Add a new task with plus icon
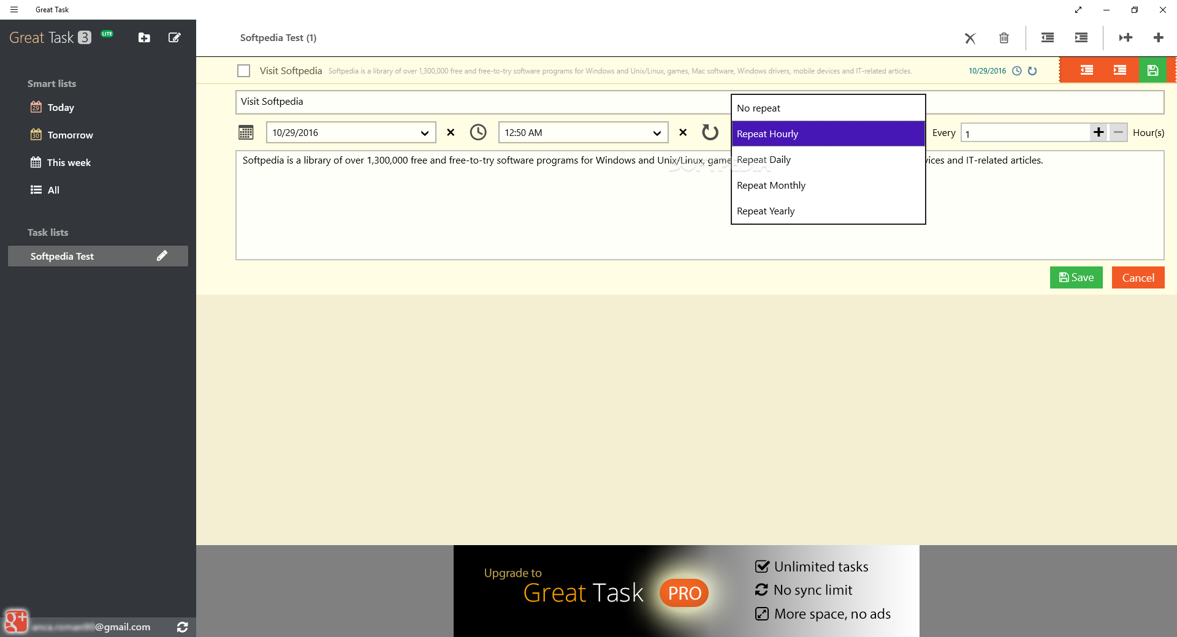 1158,38
